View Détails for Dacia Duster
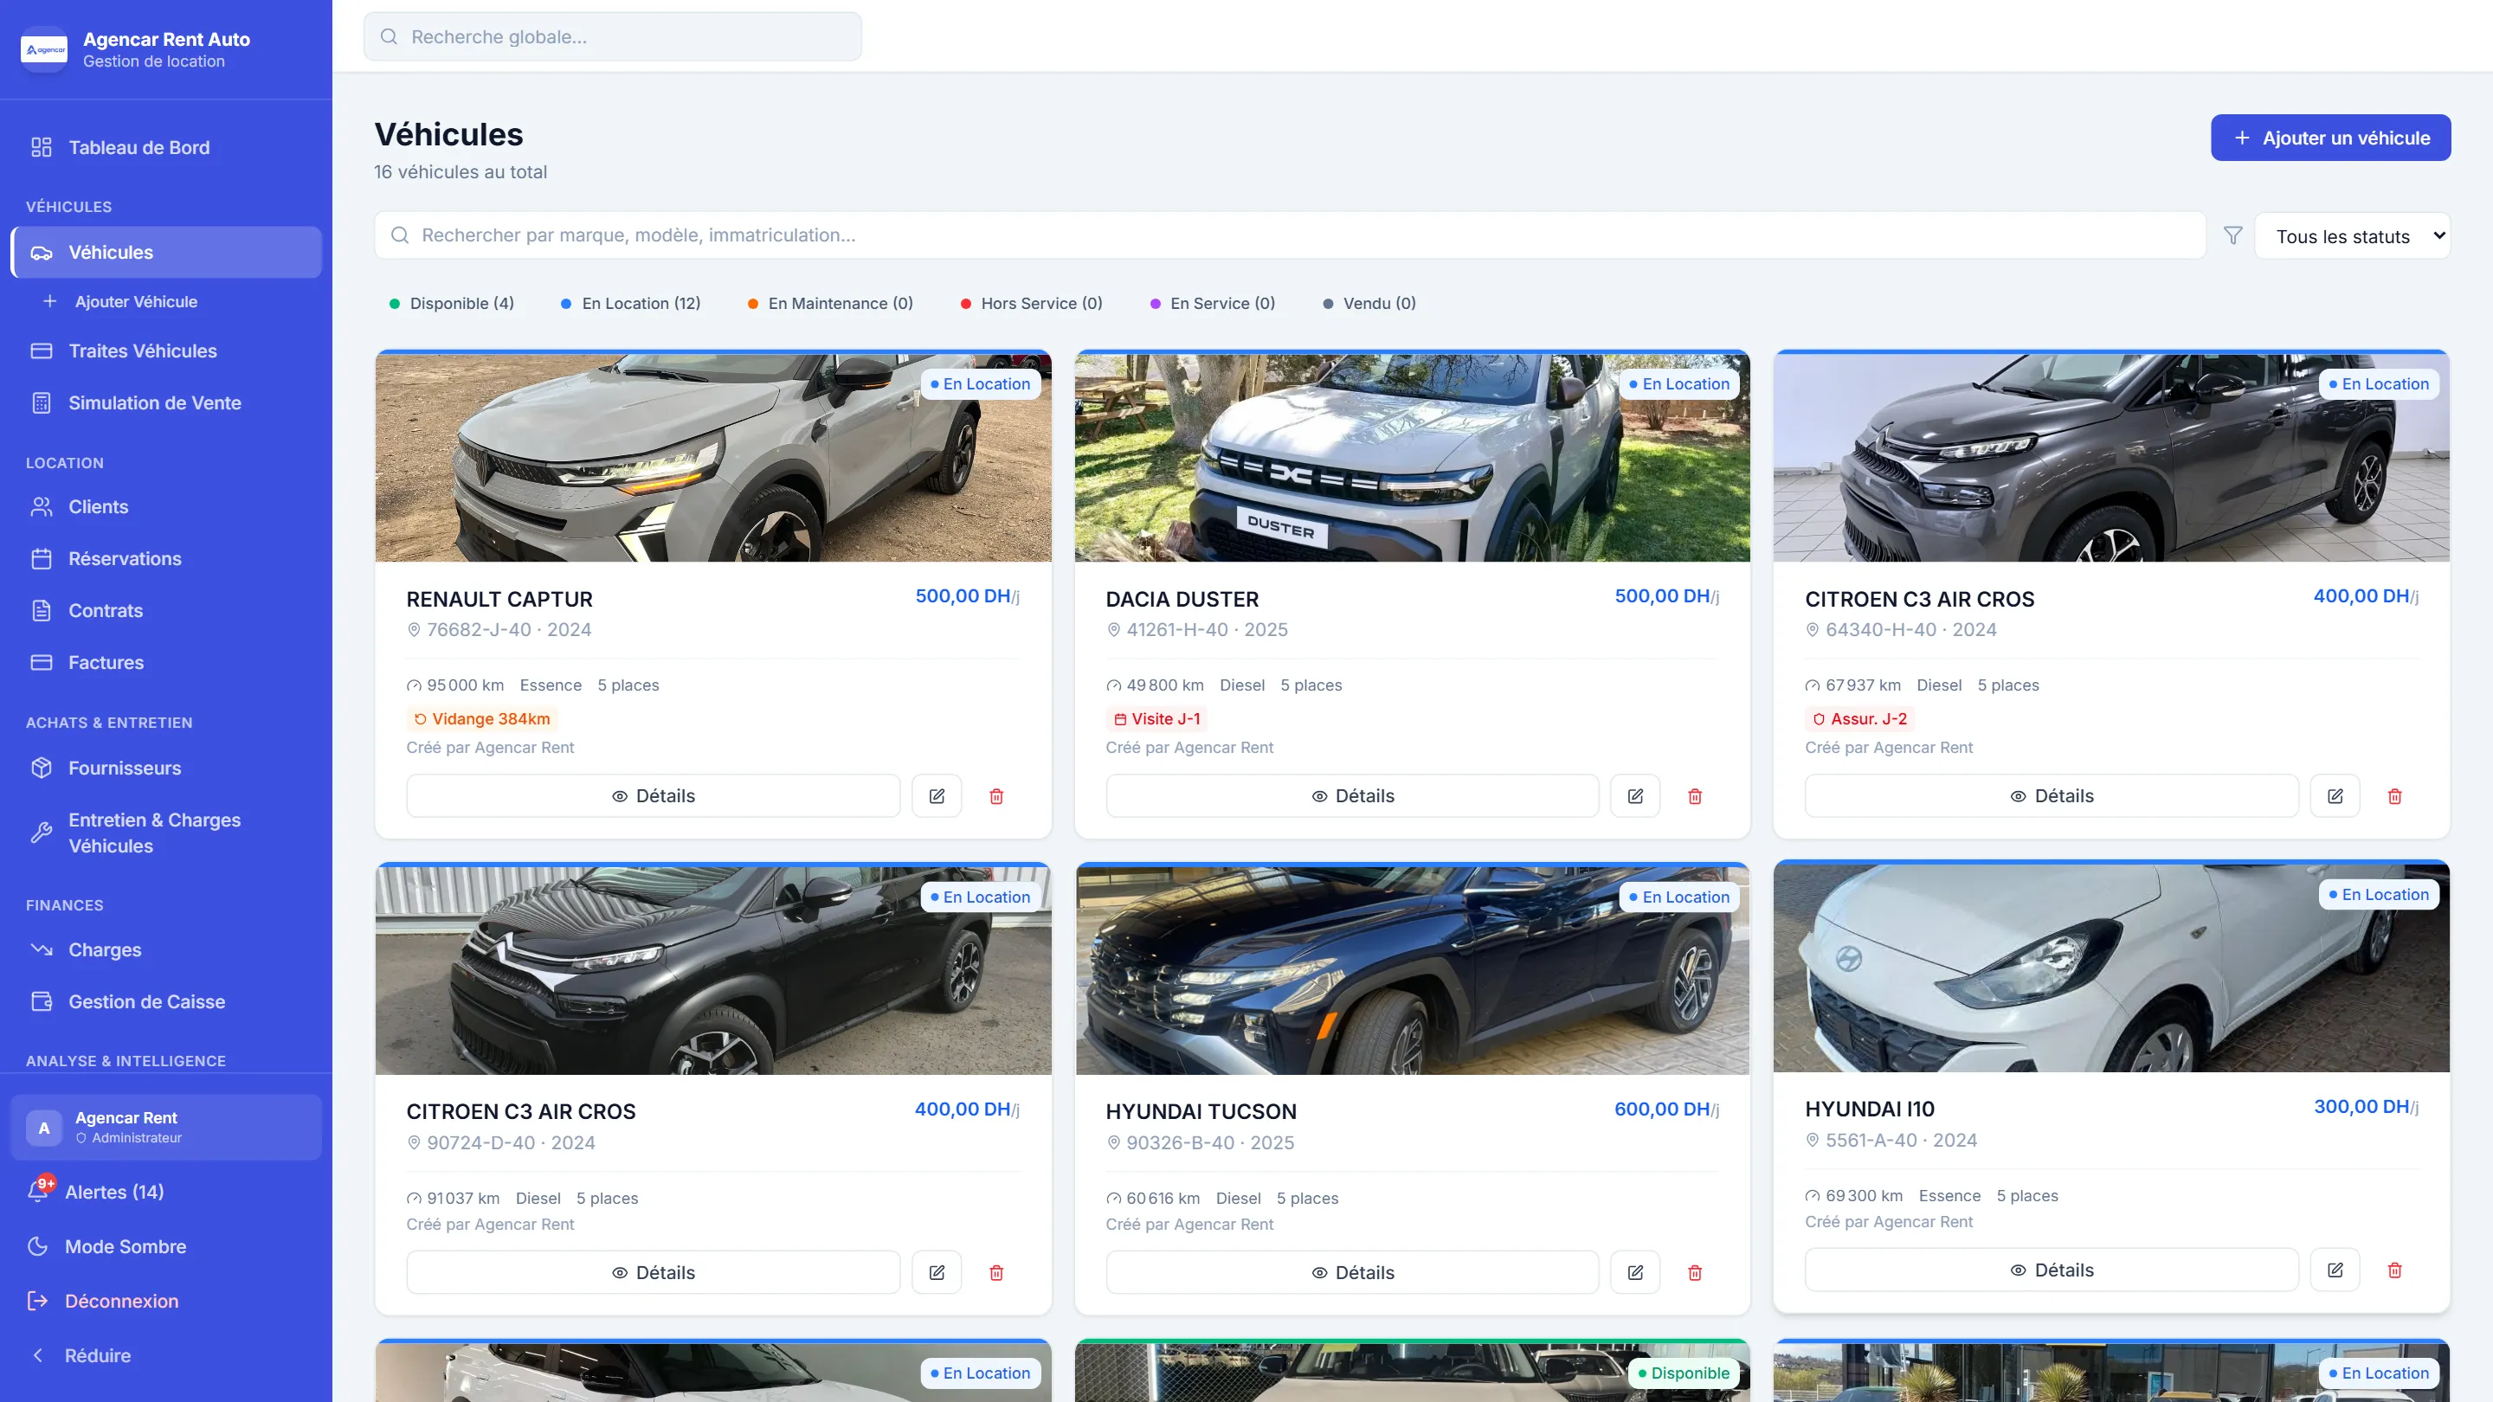The width and height of the screenshot is (2493, 1402). 1352,795
